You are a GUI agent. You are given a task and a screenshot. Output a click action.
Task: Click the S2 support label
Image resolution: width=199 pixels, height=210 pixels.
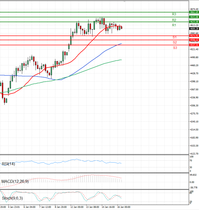tap(174, 43)
